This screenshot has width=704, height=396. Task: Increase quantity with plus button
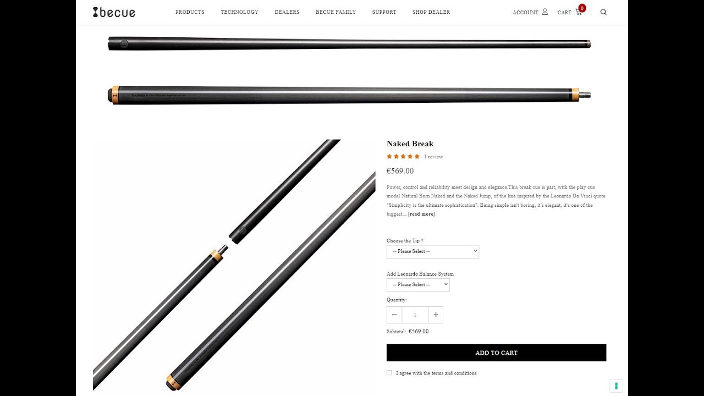tap(436, 315)
